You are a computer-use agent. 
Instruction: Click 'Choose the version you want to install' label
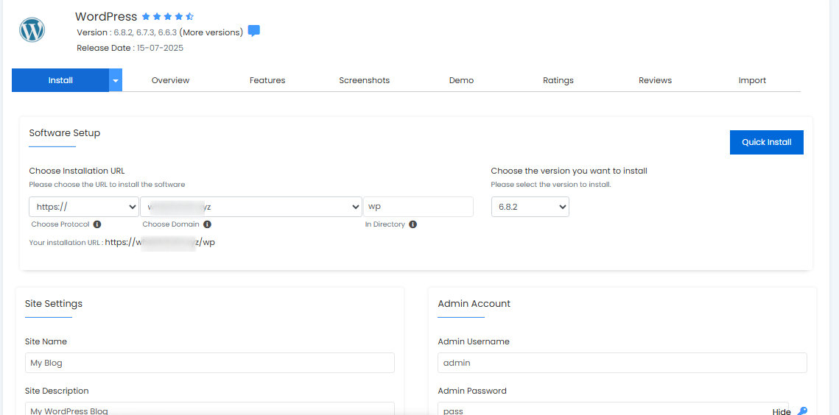click(x=569, y=171)
